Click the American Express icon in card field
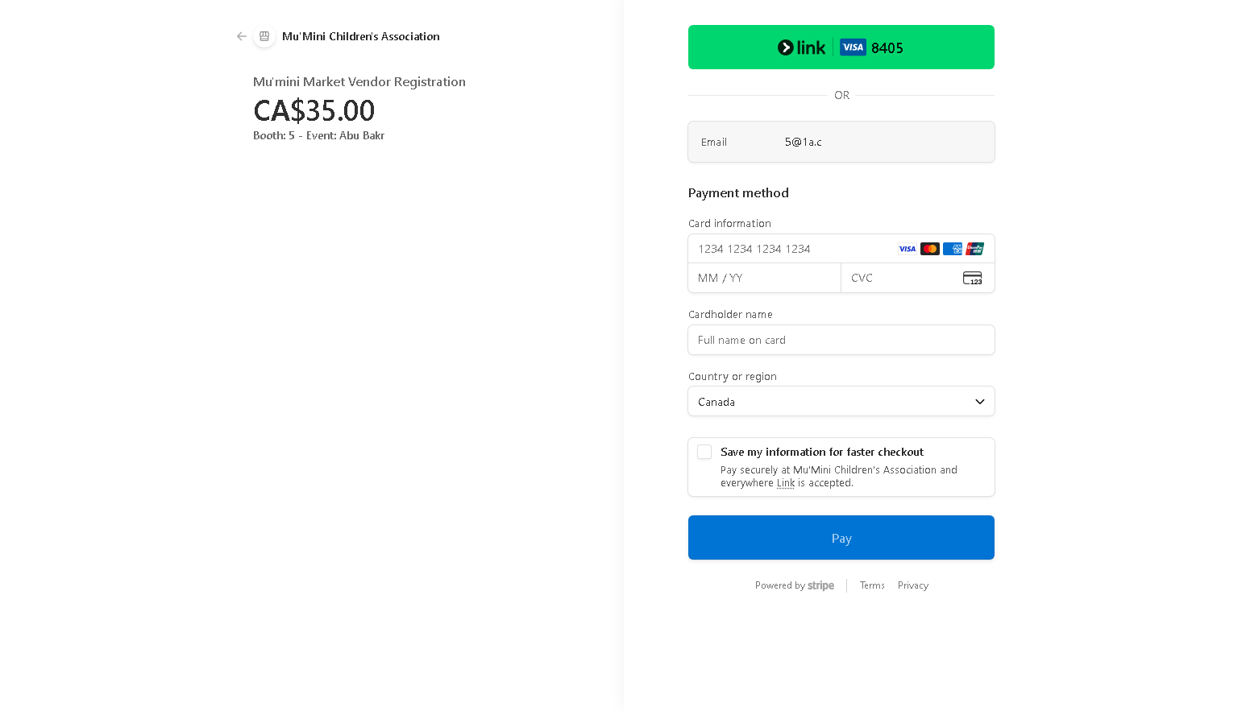 952,249
